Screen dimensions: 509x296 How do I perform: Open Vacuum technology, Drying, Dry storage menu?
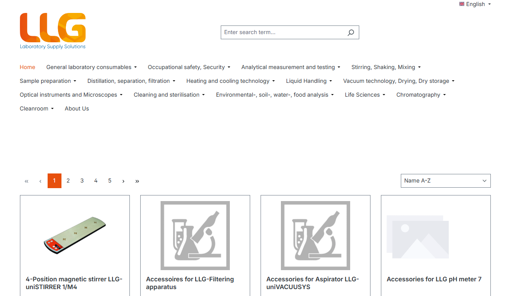[x=399, y=81]
